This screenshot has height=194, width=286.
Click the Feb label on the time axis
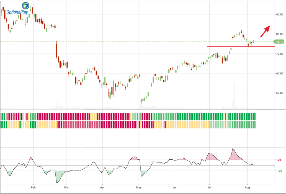33,188
